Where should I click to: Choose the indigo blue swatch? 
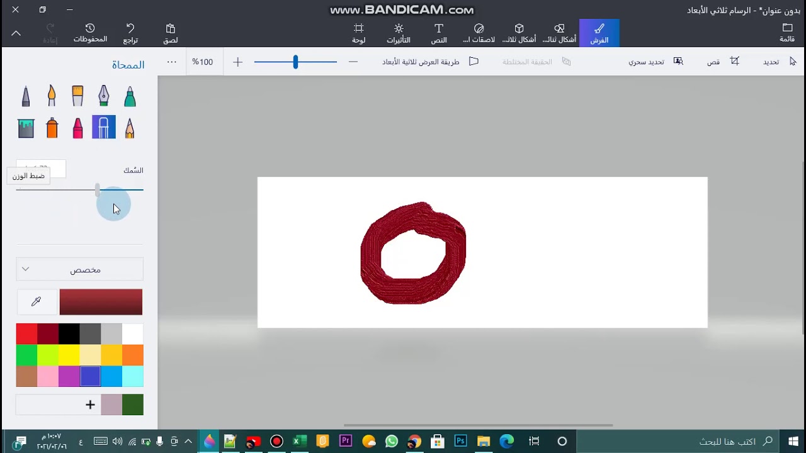91,376
